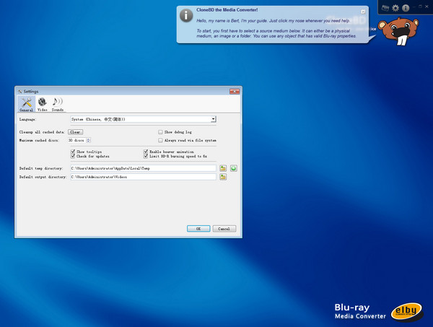The image size is (433, 327).
Task: Switch to the Video settings tab
Action: [x=43, y=104]
